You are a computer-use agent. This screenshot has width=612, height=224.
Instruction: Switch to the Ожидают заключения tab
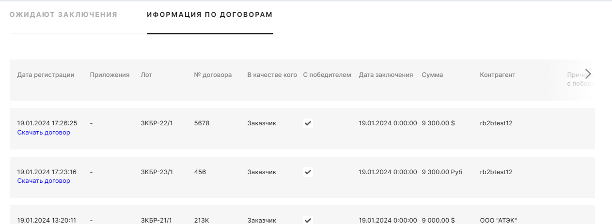click(63, 15)
